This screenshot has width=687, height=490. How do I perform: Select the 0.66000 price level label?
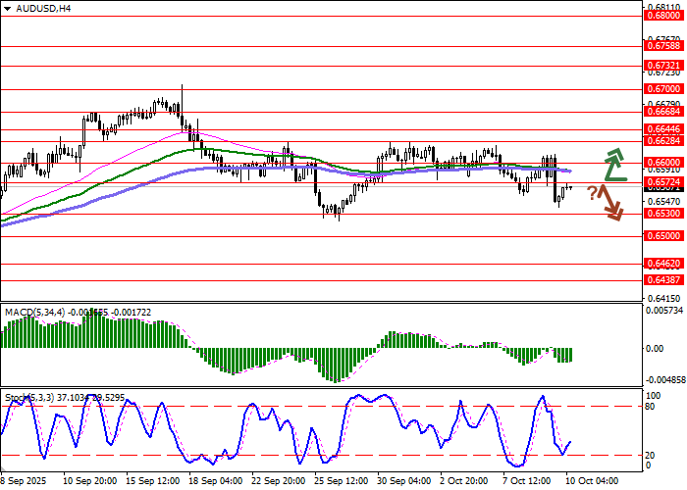(x=663, y=163)
